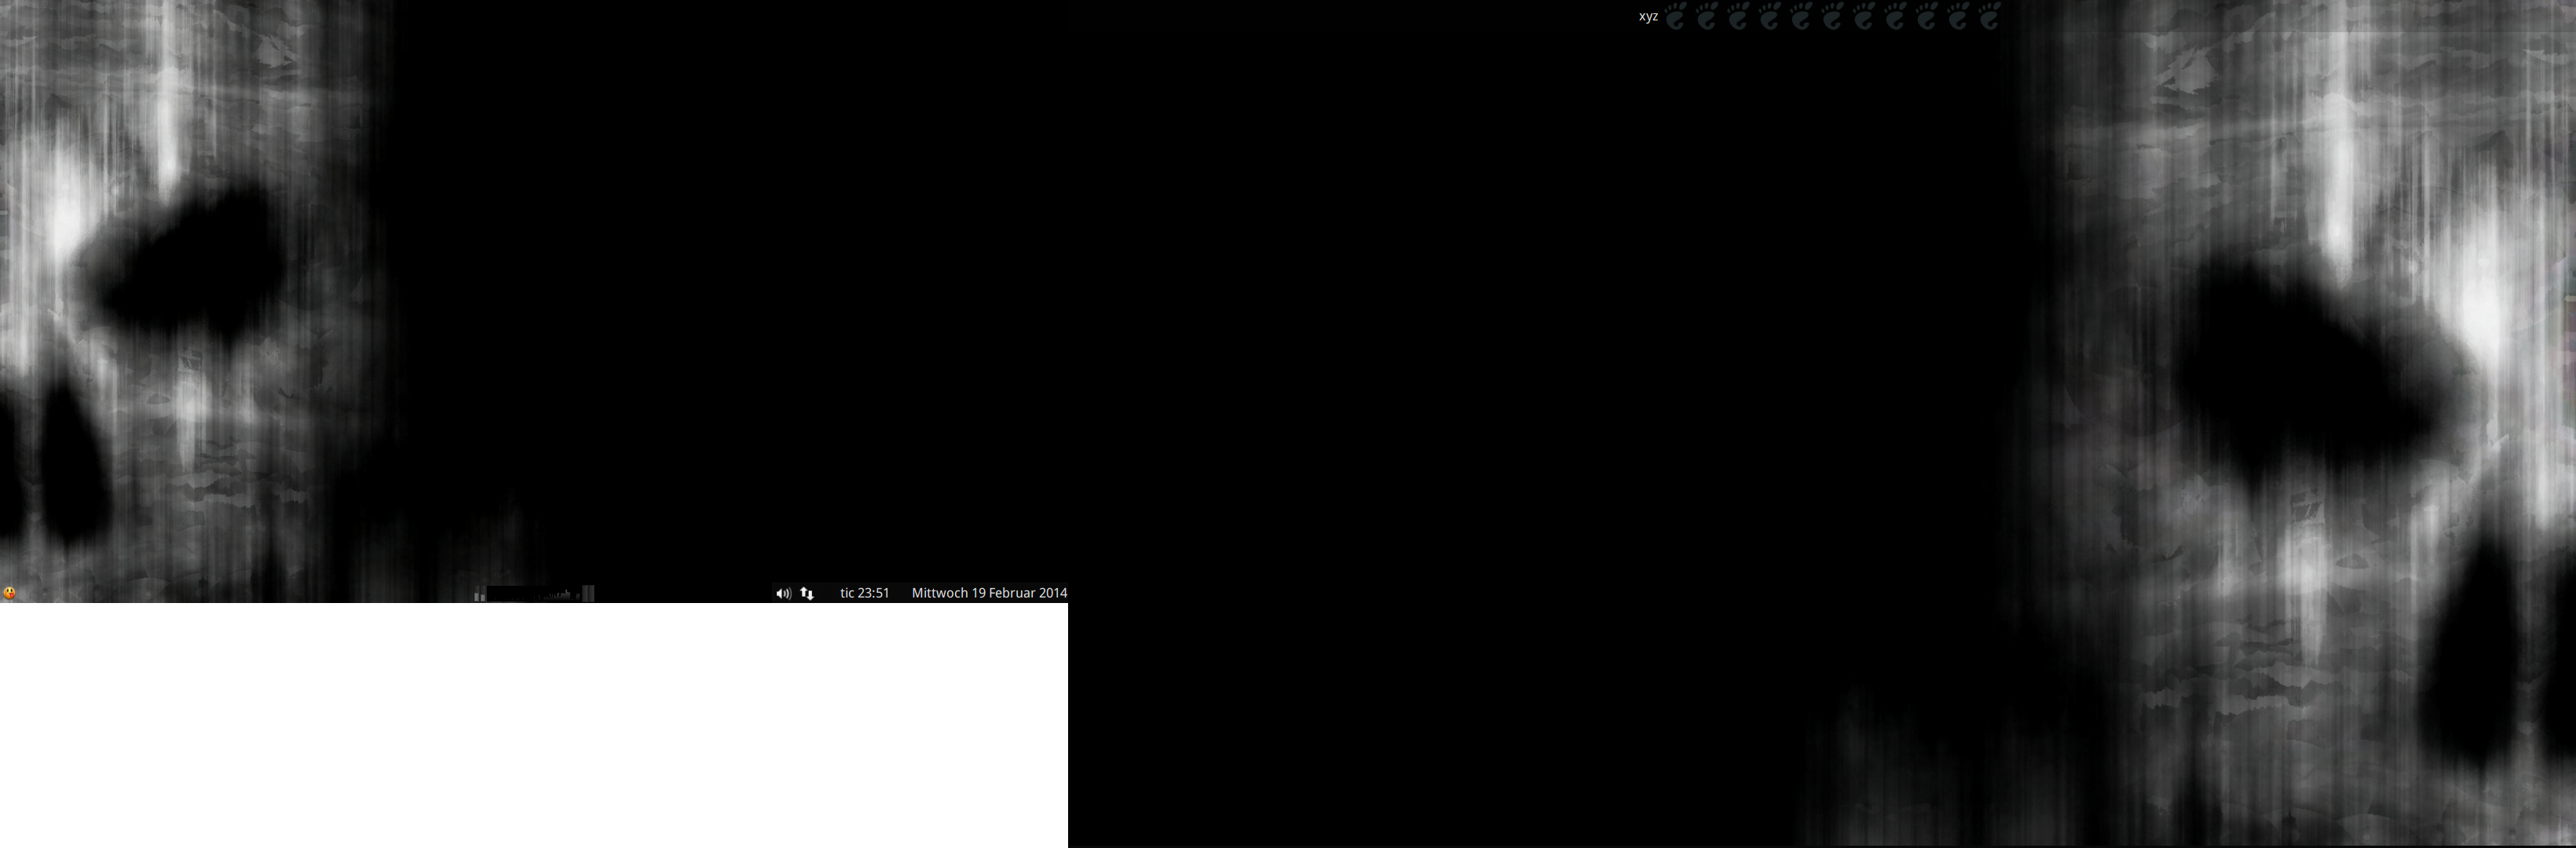Click the first GNOME foot icon beside xyz

click(x=1676, y=15)
